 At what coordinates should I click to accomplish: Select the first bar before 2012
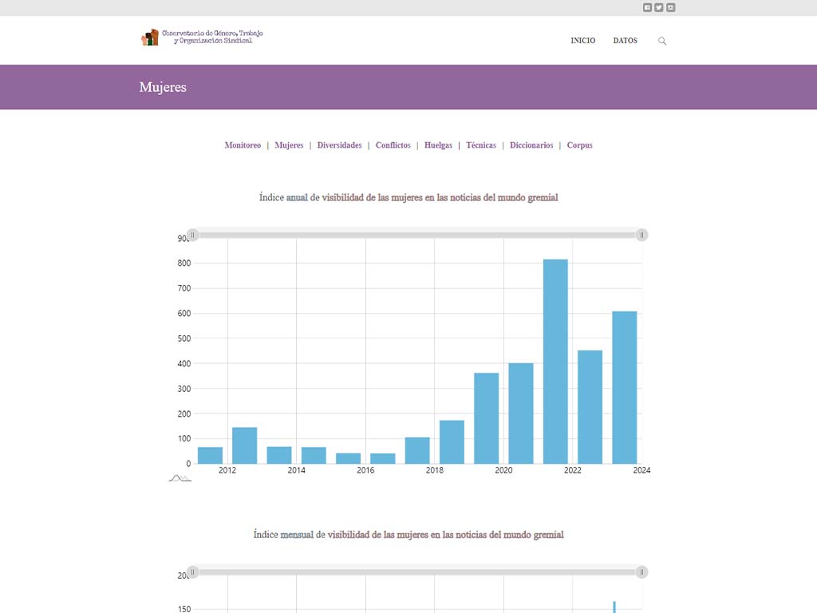(x=210, y=455)
